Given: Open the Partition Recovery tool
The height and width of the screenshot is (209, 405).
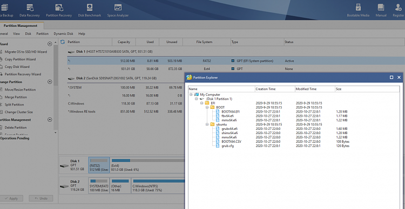Looking at the screenshot, I should pos(59,10).
